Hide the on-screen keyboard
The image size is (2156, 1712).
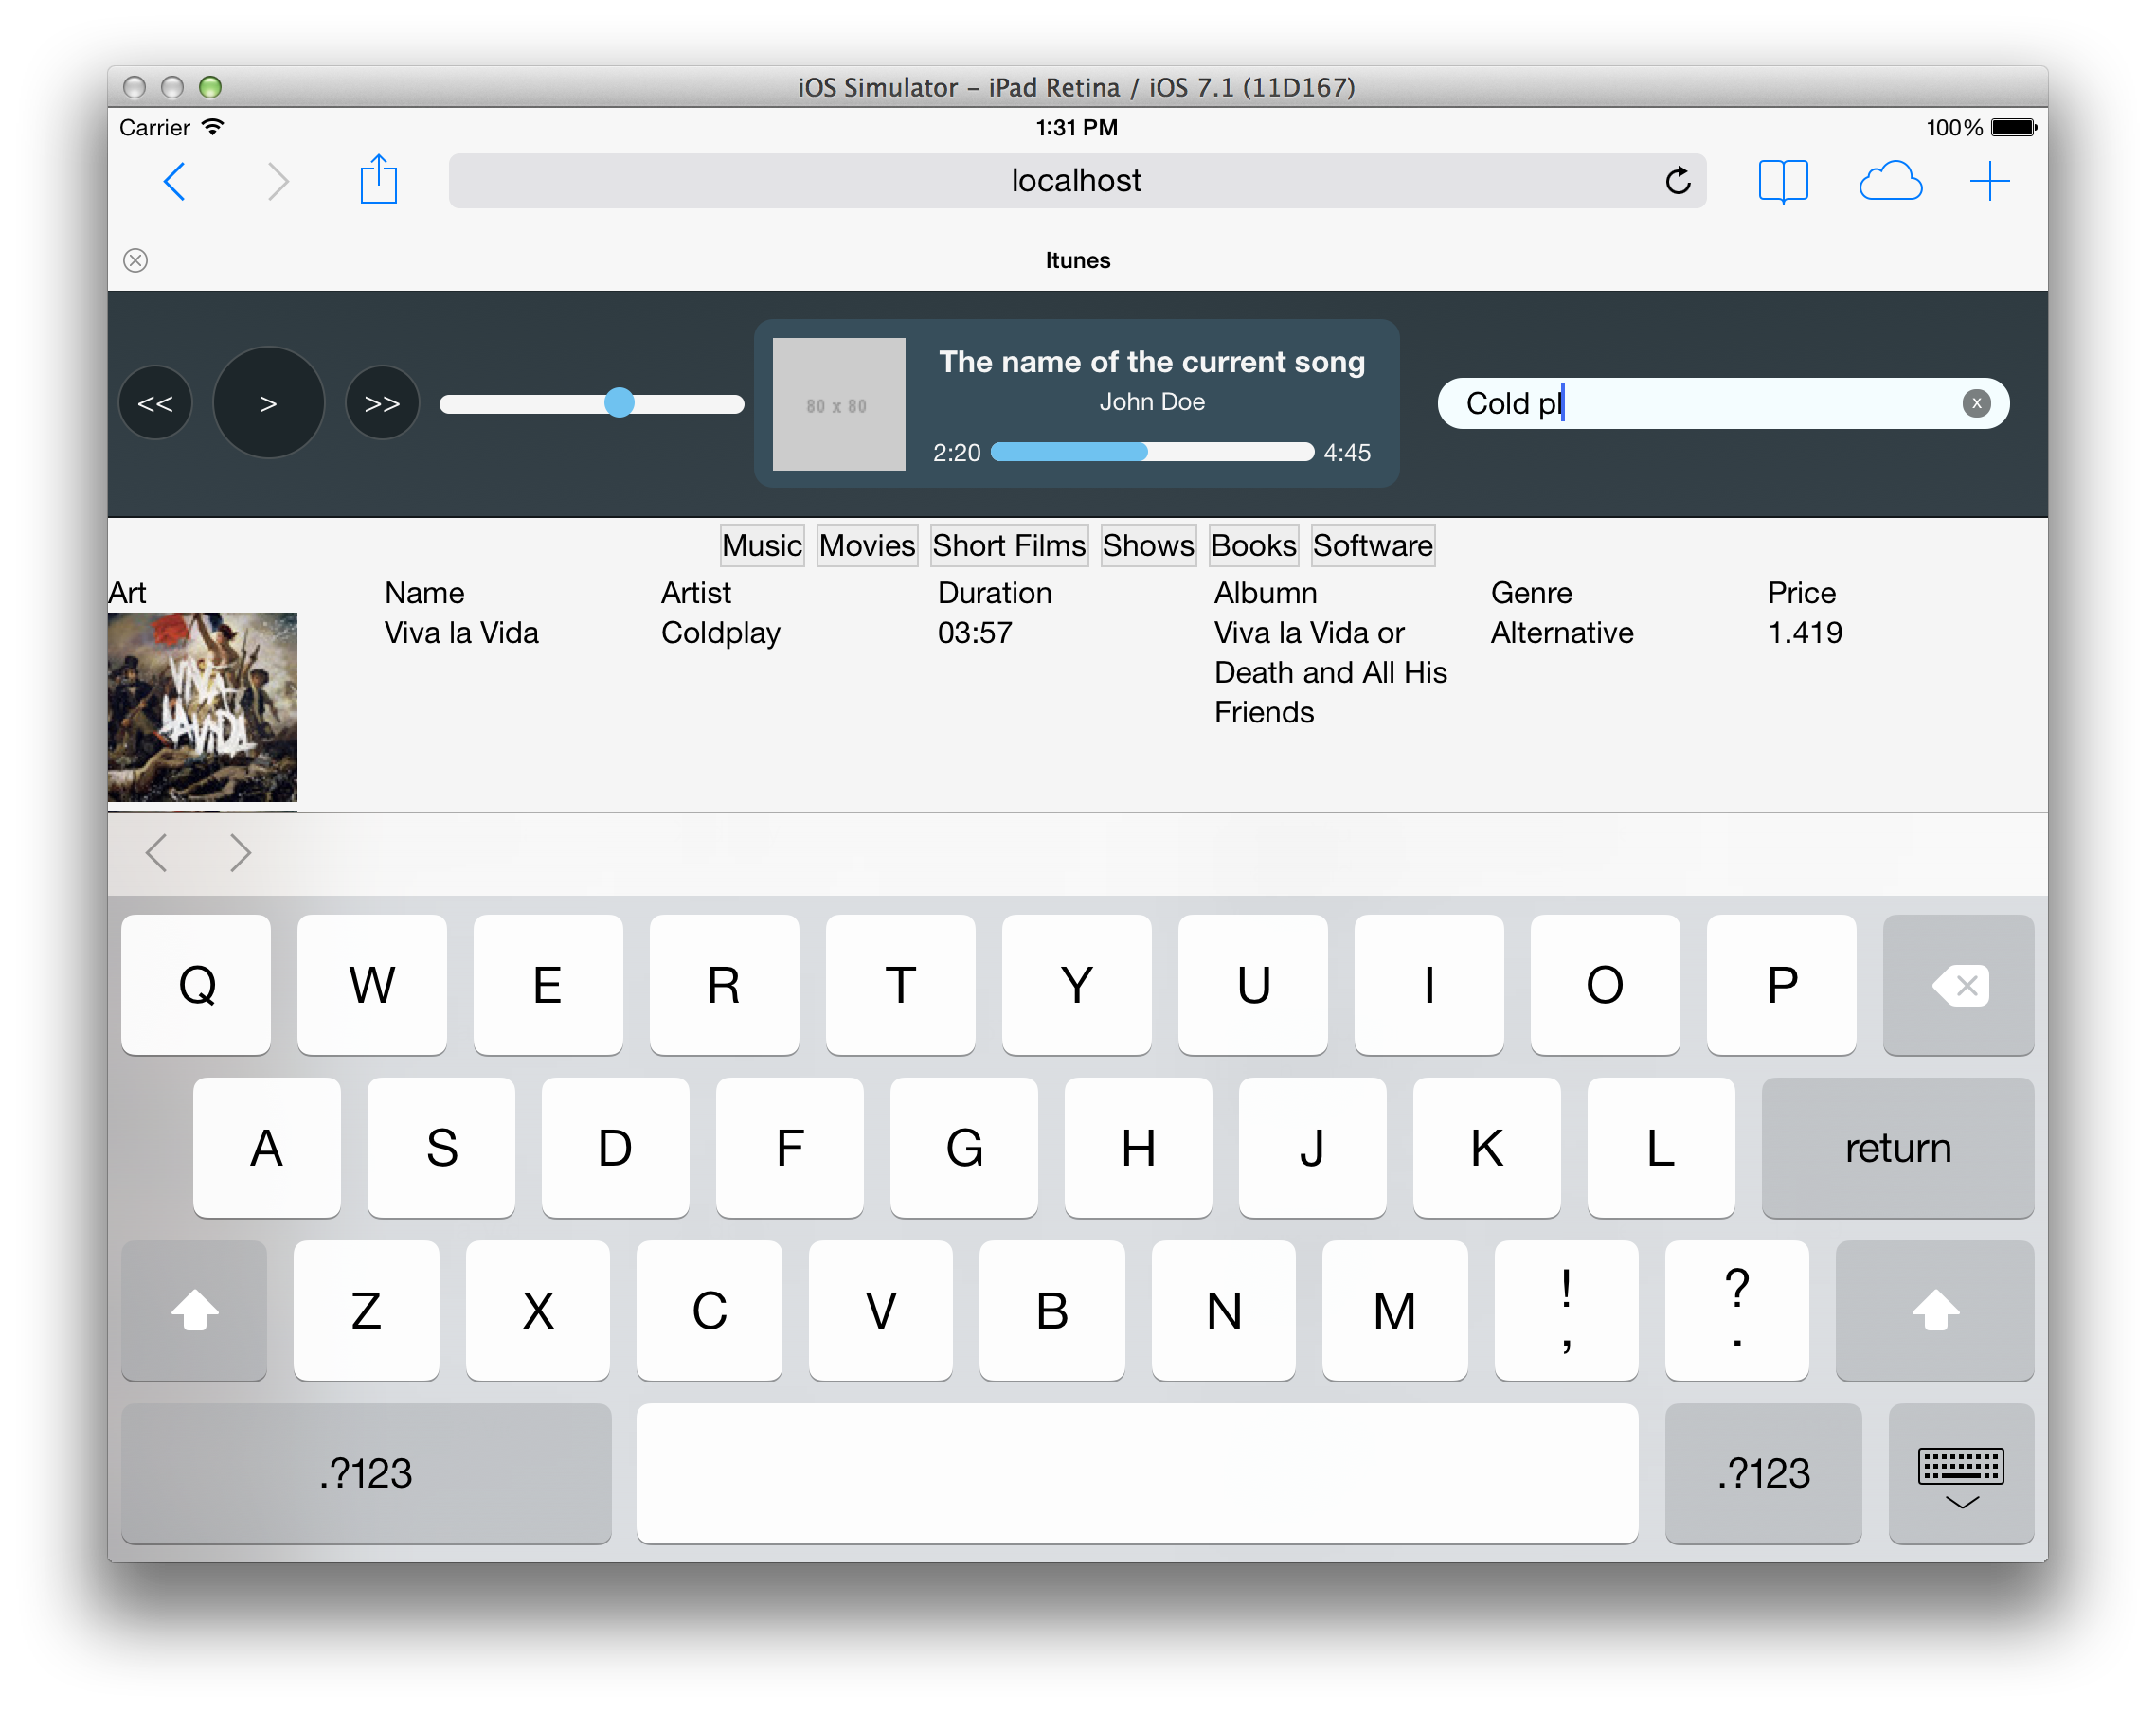click(1960, 1473)
